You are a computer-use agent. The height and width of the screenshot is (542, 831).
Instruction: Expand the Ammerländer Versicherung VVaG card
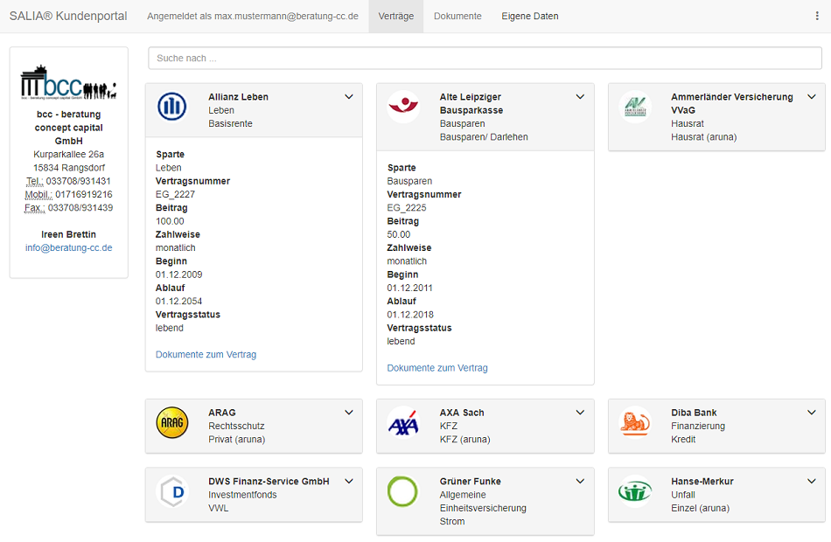tap(812, 97)
